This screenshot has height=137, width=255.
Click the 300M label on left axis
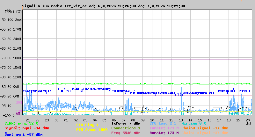(x=19, y=20)
